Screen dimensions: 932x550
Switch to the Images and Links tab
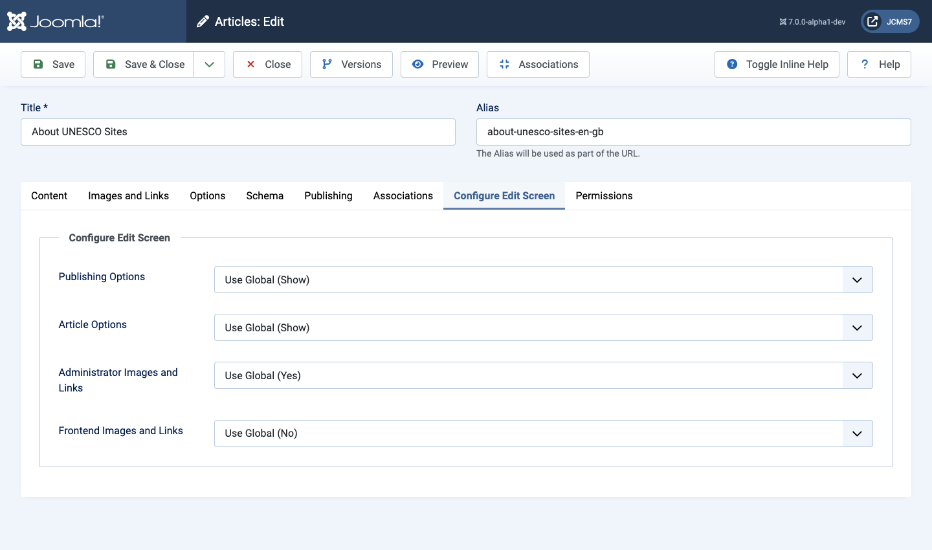click(x=128, y=195)
